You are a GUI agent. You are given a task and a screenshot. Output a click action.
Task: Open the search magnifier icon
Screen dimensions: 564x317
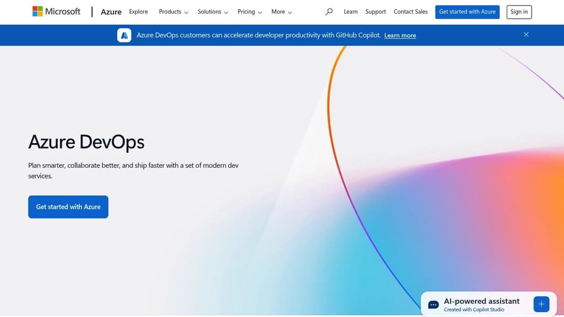[x=329, y=12]
